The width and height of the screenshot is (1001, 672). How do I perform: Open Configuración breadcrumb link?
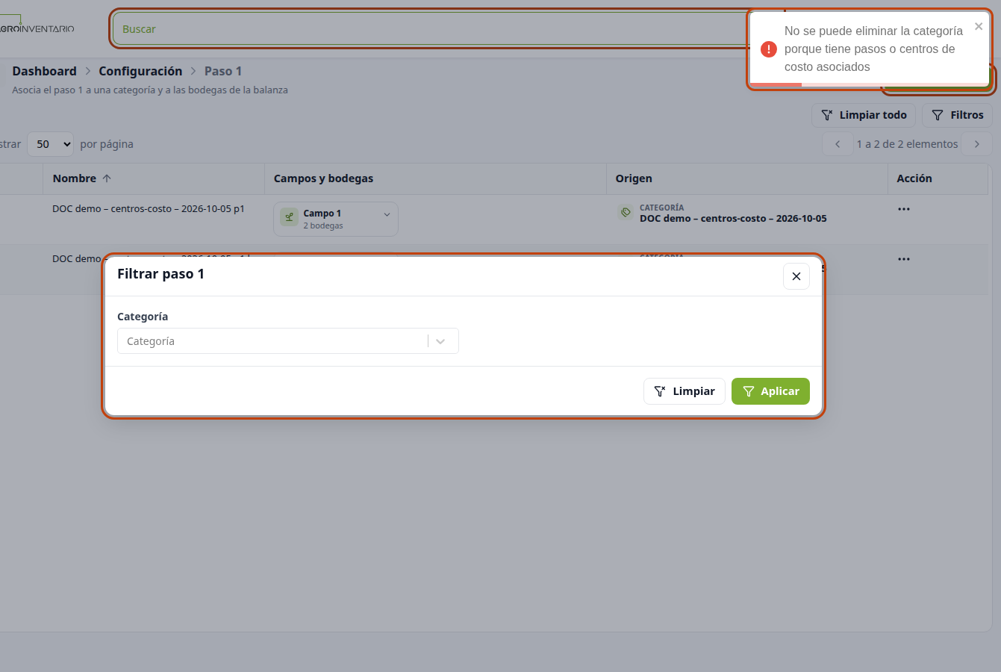pos(140,71)
